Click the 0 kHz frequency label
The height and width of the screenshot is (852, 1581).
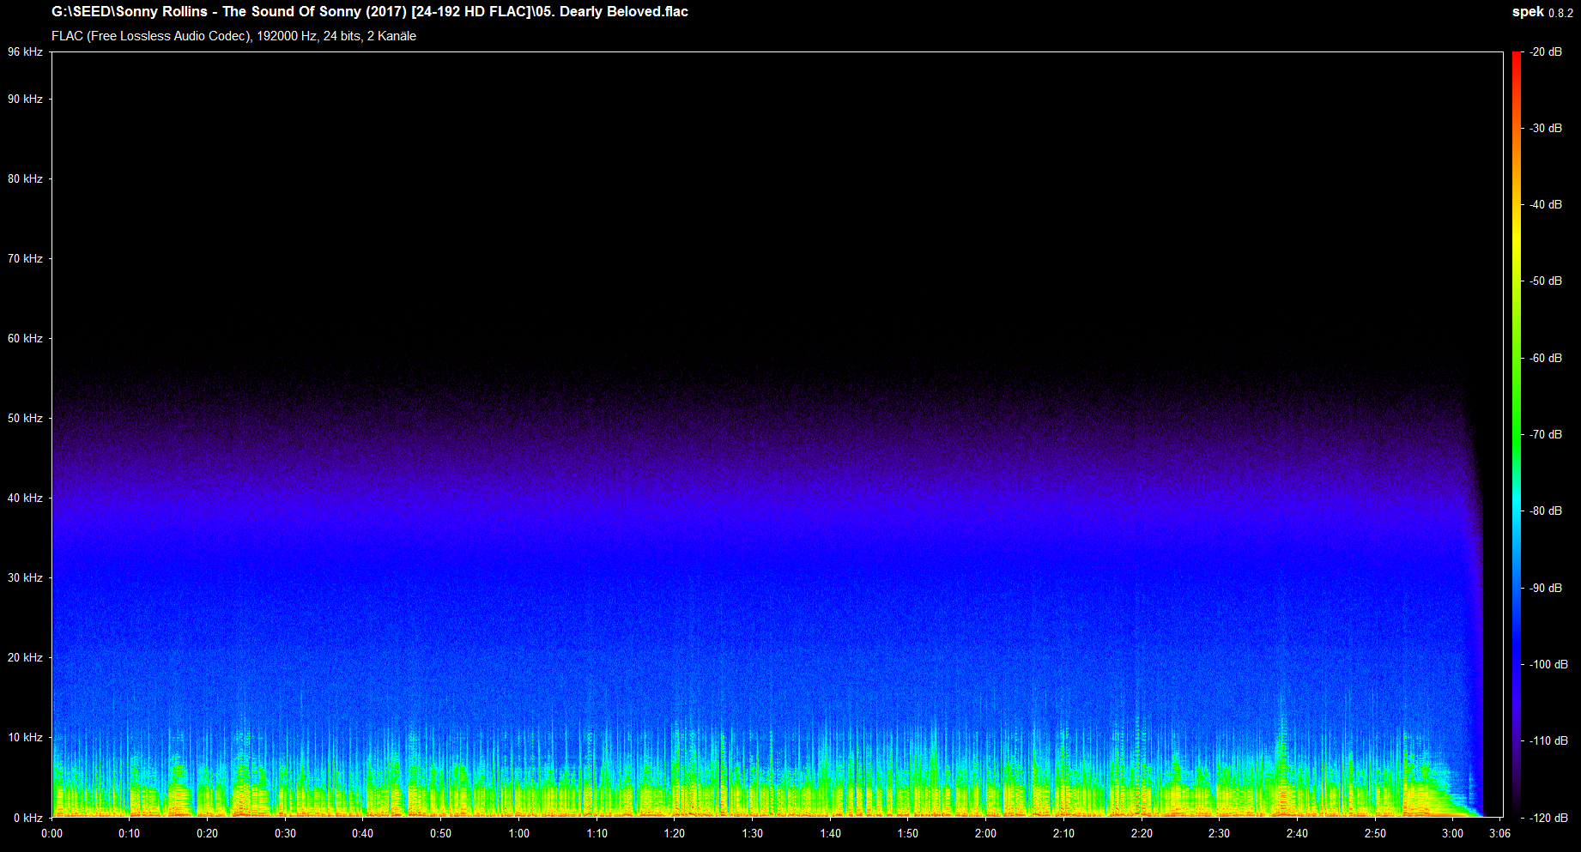[x=26, y=818]
